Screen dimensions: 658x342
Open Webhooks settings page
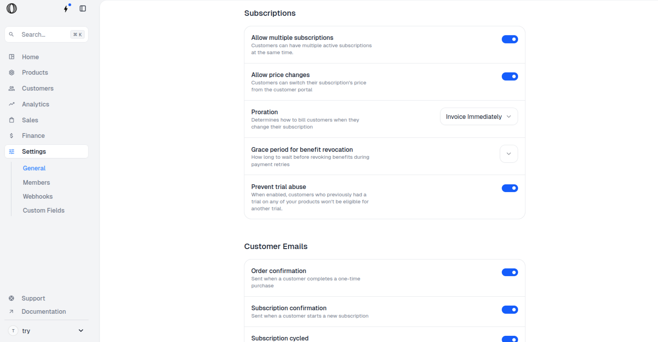point(38,196)
